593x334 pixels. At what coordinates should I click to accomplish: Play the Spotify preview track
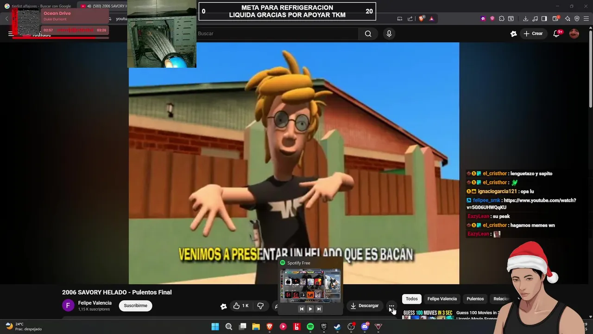[x=310, y=309]
